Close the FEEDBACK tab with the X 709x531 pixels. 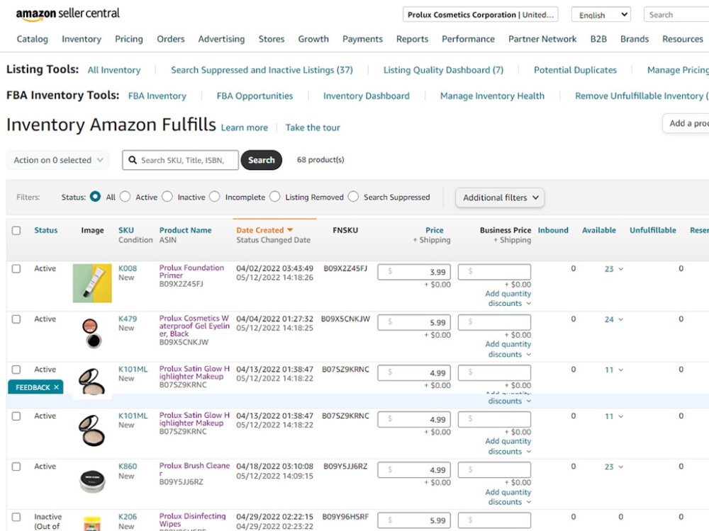pos(57,387)
